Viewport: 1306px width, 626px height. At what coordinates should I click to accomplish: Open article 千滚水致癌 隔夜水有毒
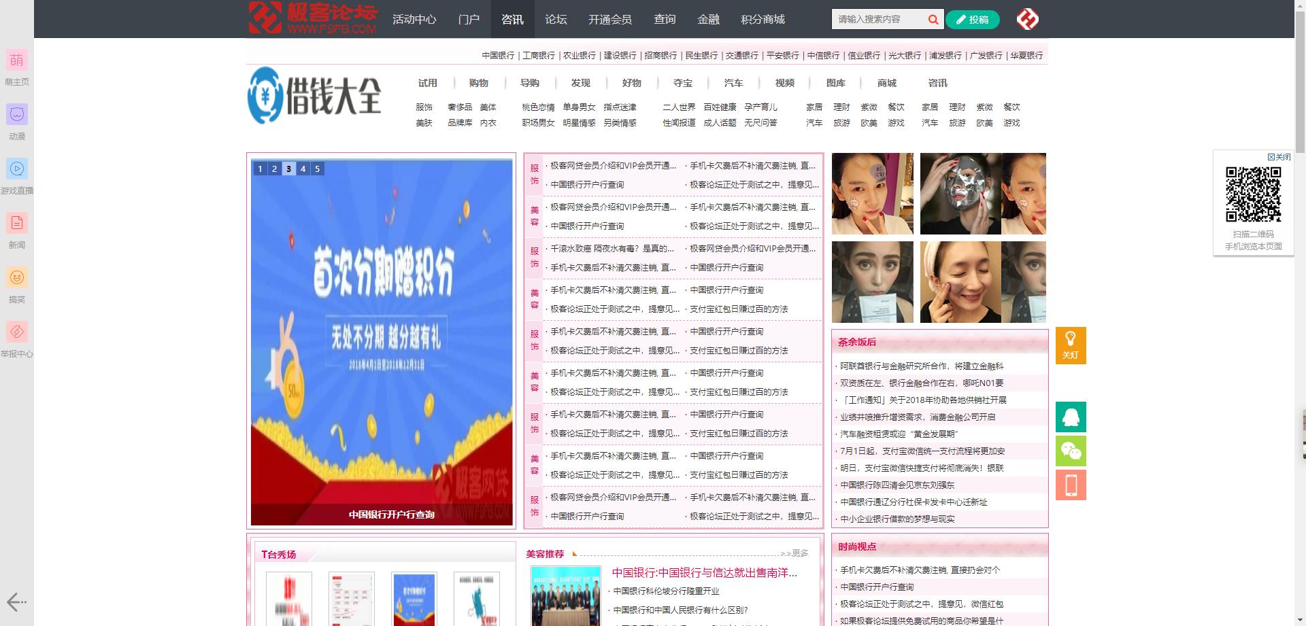(612, 249)
